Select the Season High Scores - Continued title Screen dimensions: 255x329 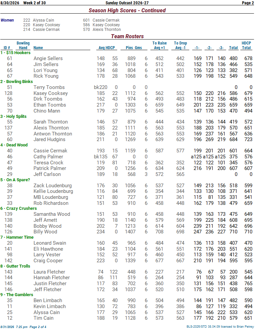pyautogui.click(x=127, y=10)
